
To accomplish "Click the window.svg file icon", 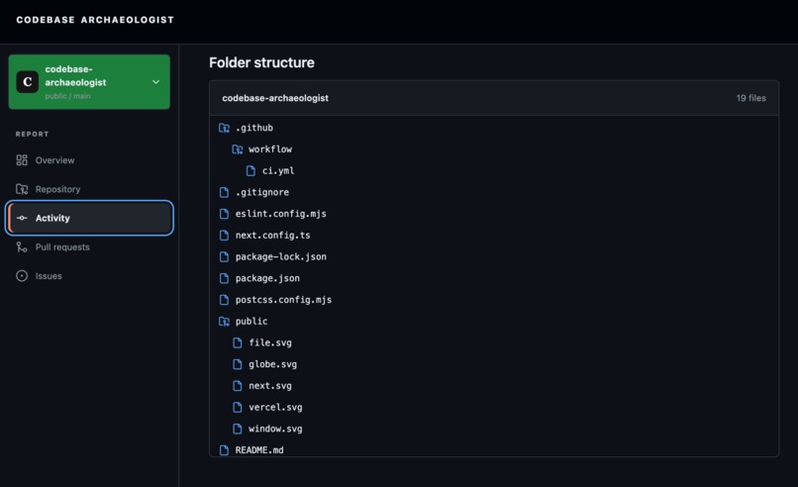I will pos(238,429).
